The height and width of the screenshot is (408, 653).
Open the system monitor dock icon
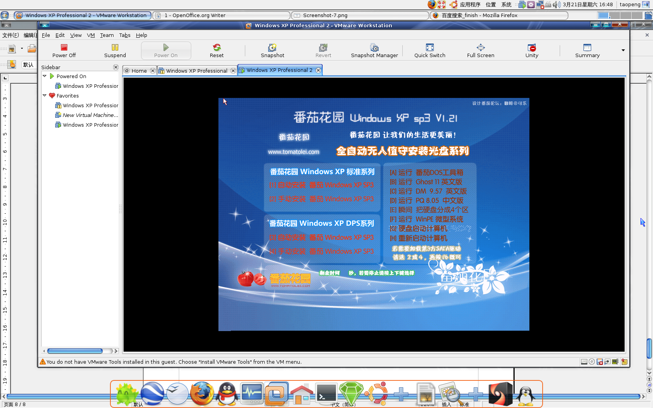[252, 393]
